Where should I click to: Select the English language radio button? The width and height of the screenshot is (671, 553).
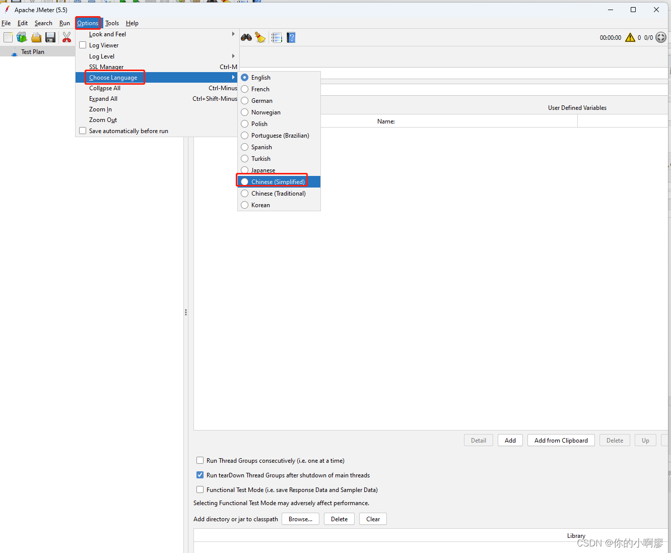(245, 77)
